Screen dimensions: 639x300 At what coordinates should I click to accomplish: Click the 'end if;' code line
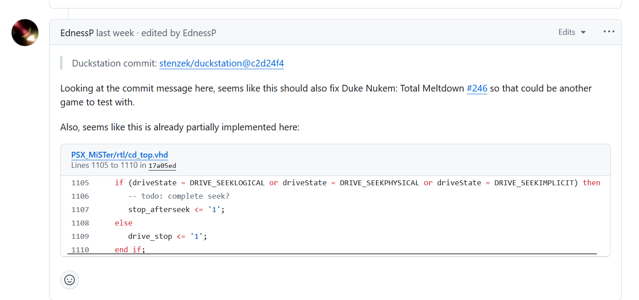pyautogui.click(x=130, y=250)
